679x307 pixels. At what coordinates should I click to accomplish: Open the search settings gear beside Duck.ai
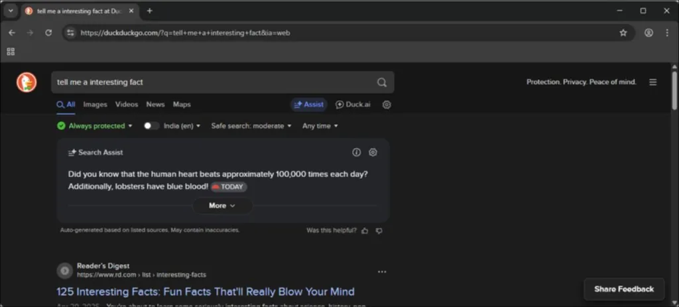pyautogui.click(x=387, y=105)
